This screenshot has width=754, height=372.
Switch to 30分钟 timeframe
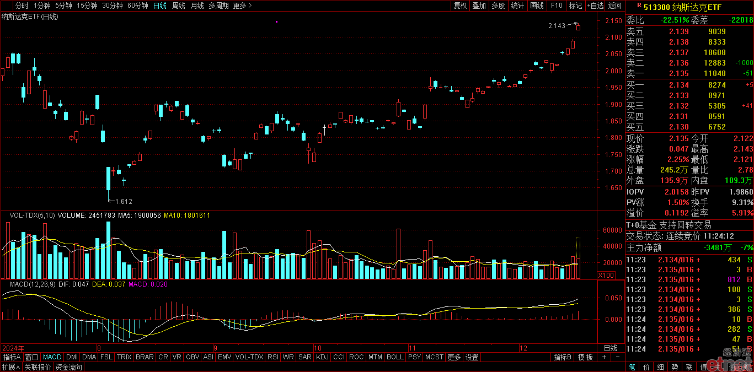point(112,6)
